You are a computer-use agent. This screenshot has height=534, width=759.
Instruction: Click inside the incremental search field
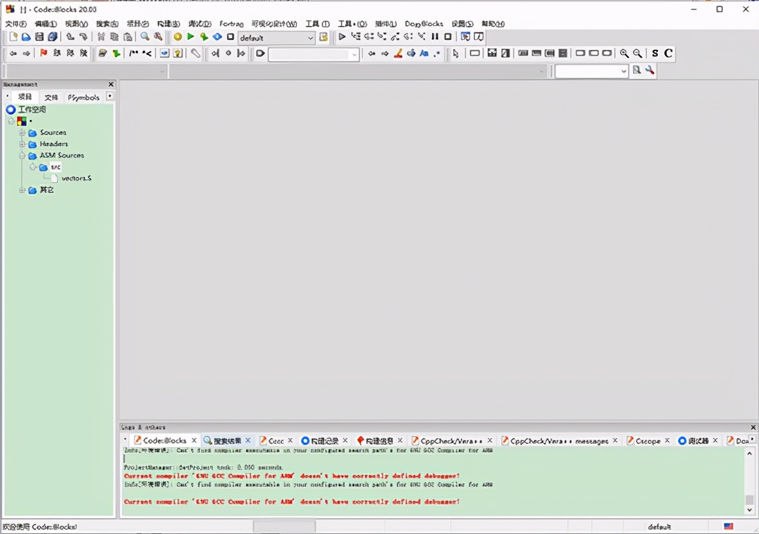588,71
